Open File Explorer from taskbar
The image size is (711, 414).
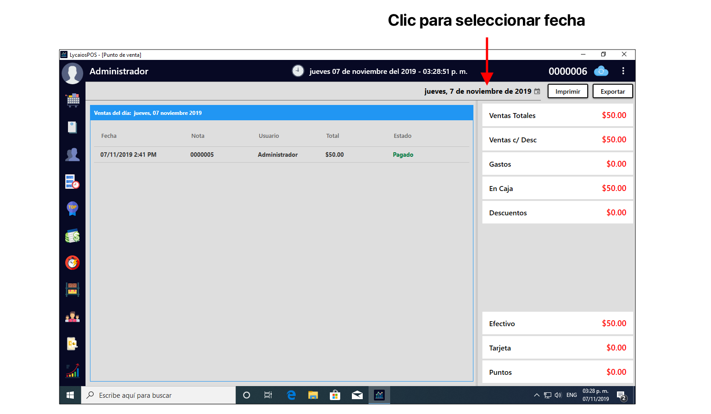point(313,395)
